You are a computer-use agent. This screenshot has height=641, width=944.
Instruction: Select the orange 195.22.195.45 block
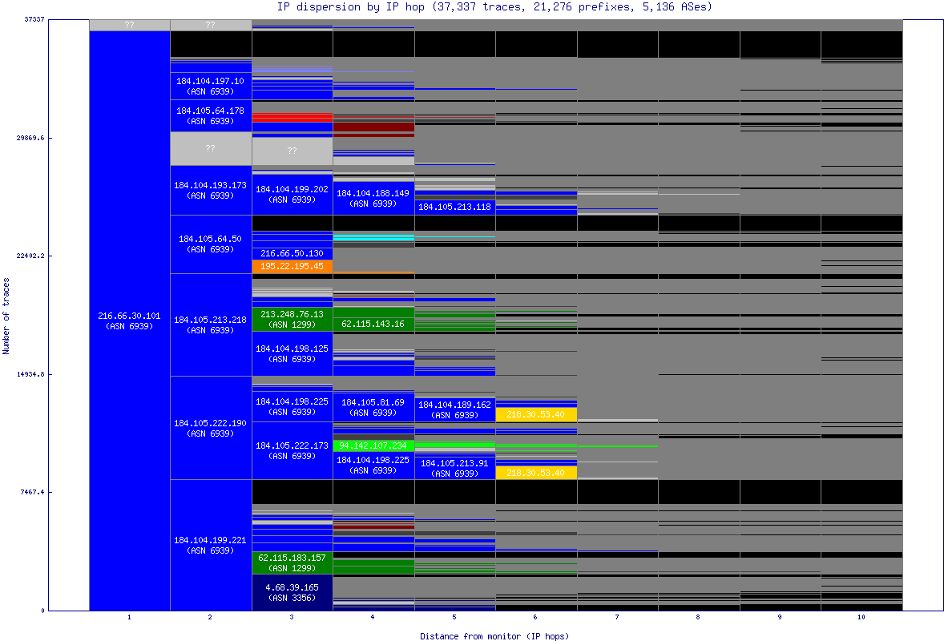tap(292, 265)
